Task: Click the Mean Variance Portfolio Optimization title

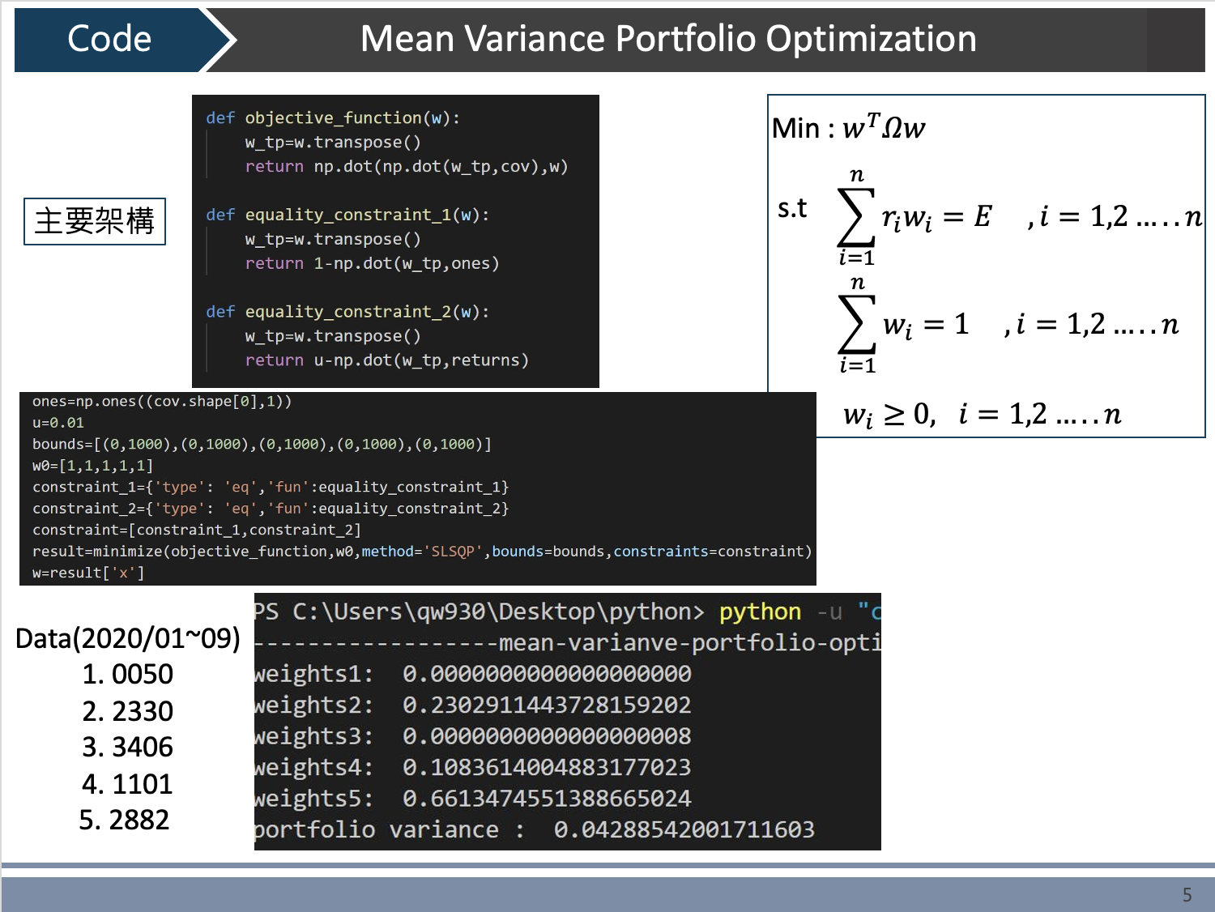Action: click(668, 39)
